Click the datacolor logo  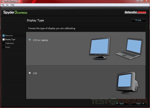pos(135,12)
